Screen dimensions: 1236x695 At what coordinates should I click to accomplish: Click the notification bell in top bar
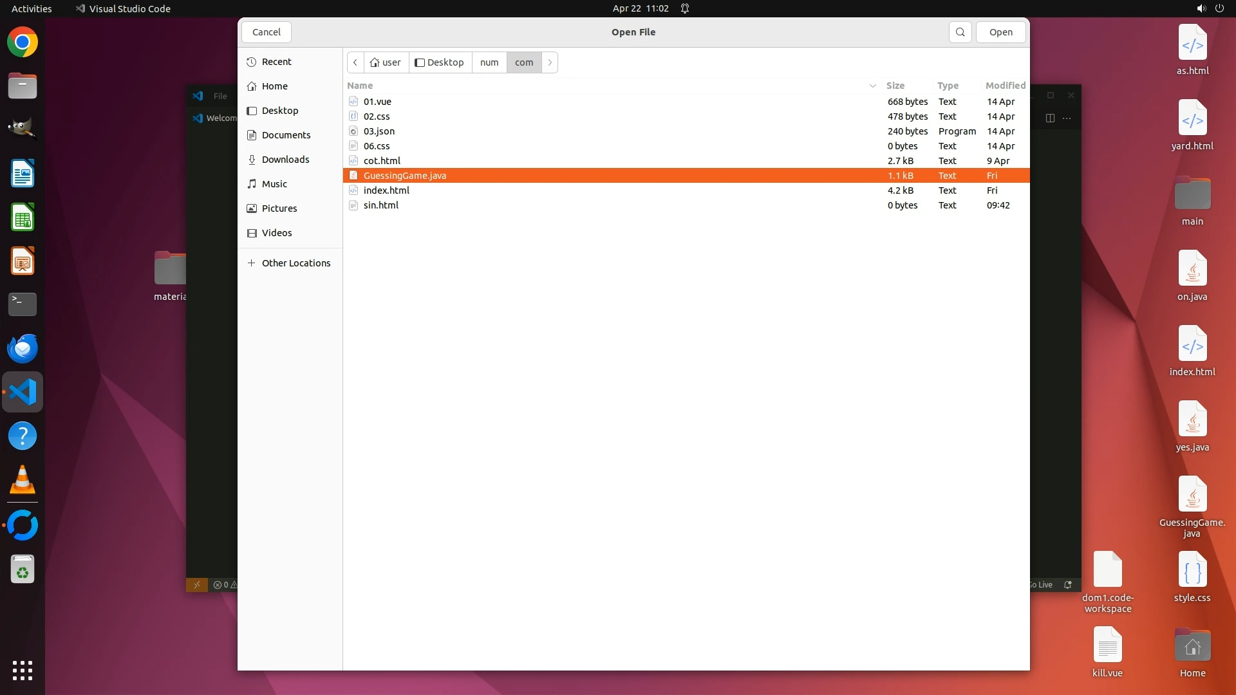(685, 8)
